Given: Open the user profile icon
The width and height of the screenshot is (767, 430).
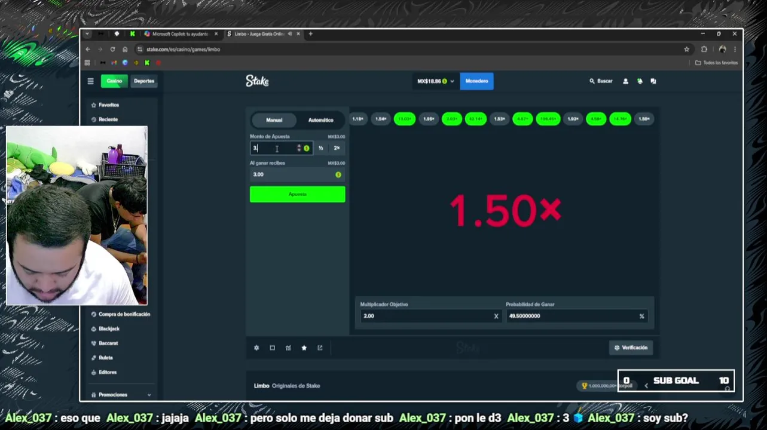Looking at the screenshot, I should pyautogui.click(x=625, y=81).
